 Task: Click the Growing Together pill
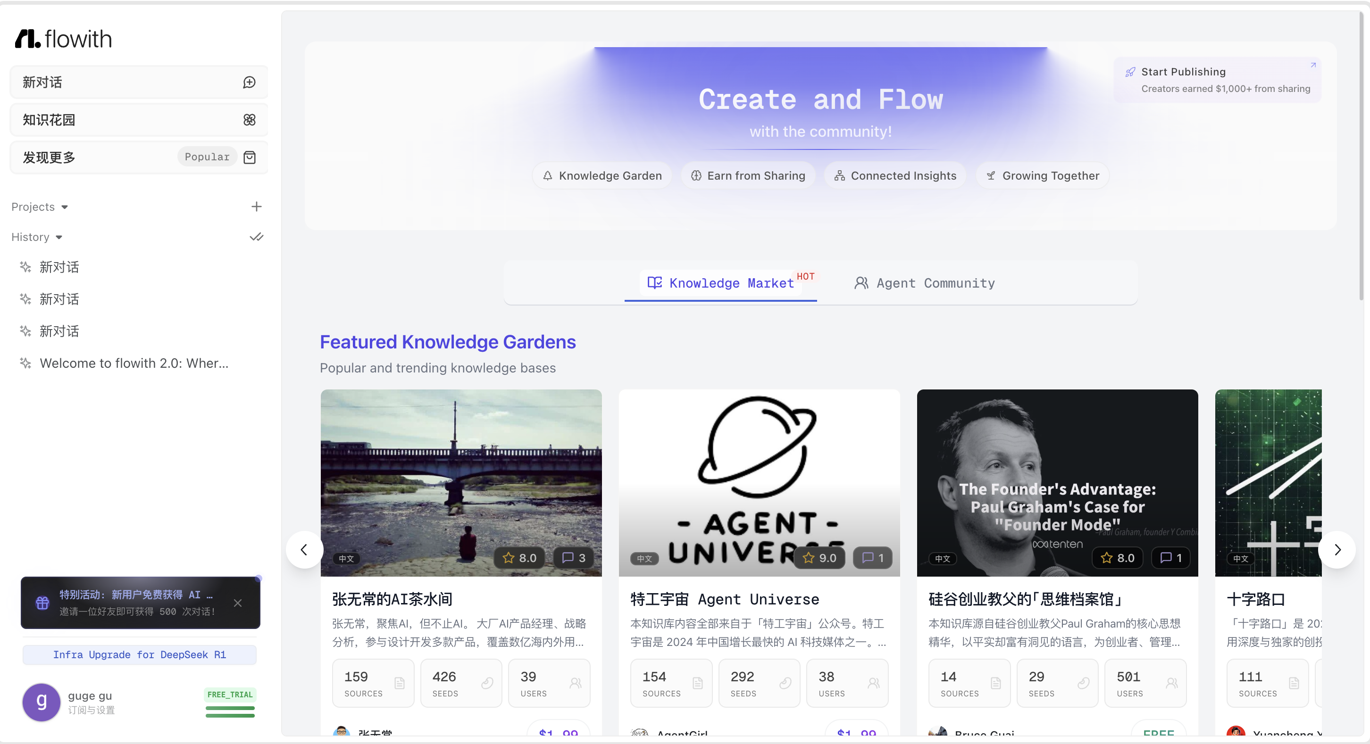(1043, 176)
